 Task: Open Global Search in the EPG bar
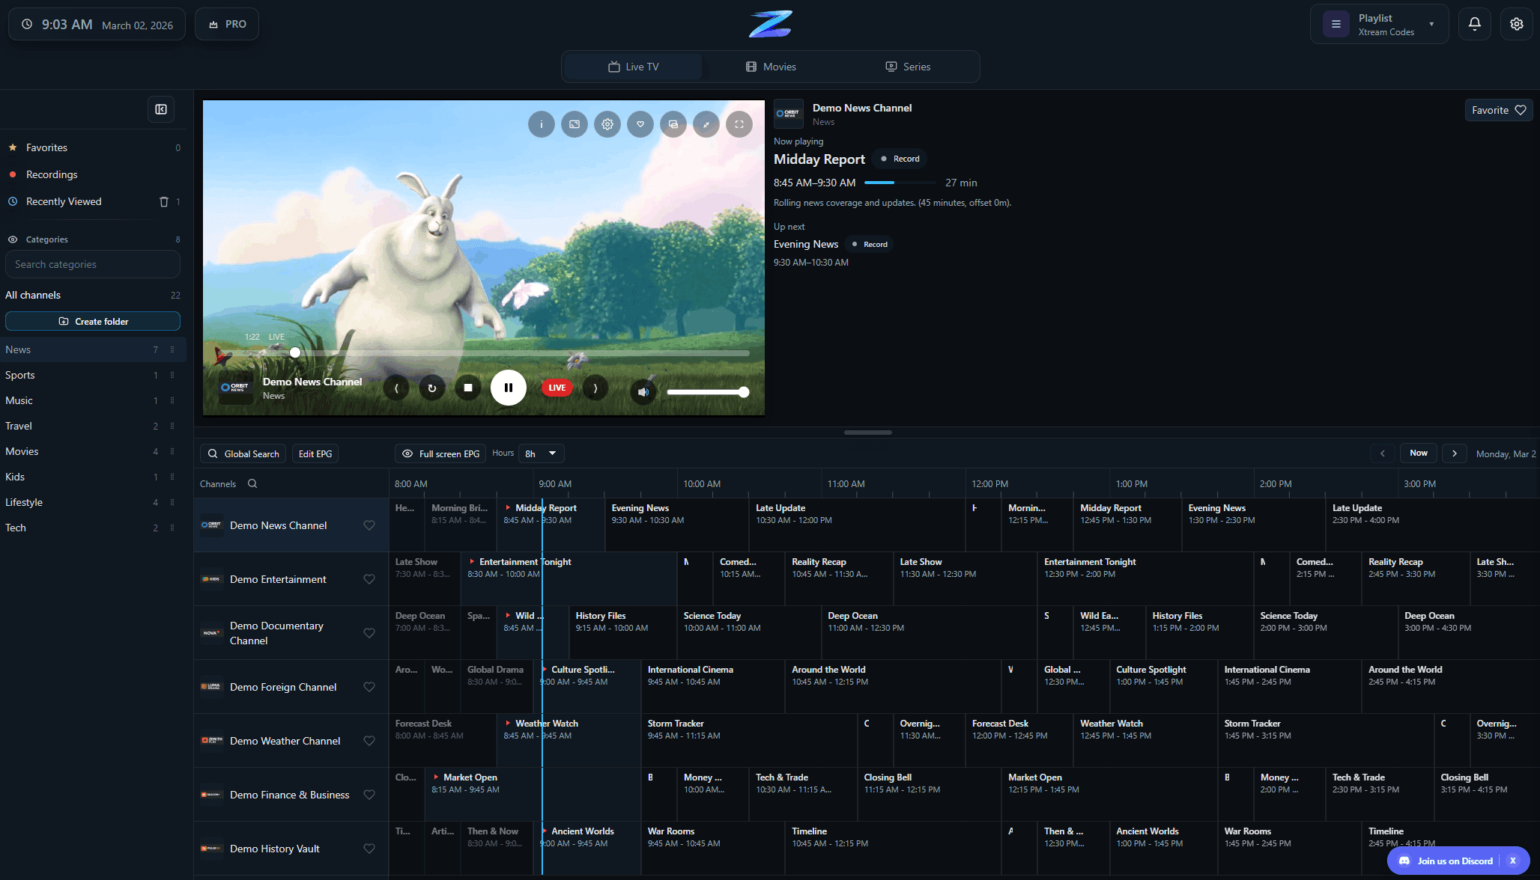click(242, 453)
